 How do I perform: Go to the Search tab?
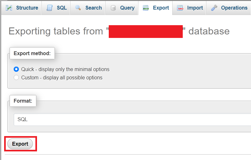coord(93,8)
